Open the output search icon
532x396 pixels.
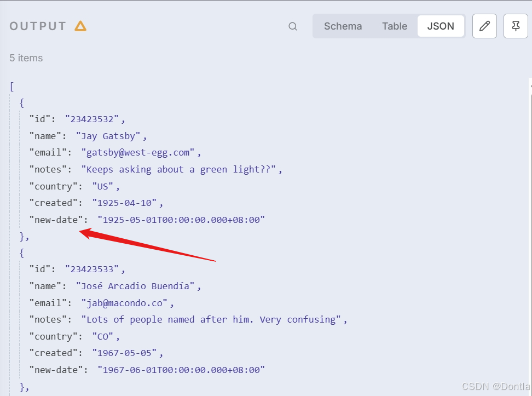click(293, 26)
